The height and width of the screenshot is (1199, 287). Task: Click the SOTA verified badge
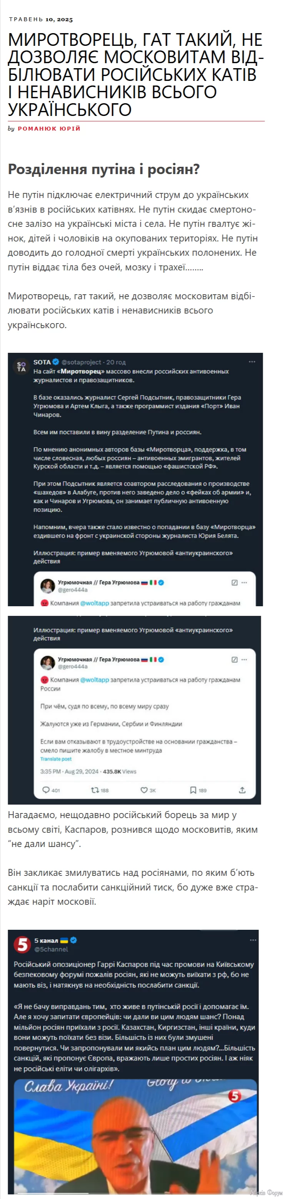(56, 362)
